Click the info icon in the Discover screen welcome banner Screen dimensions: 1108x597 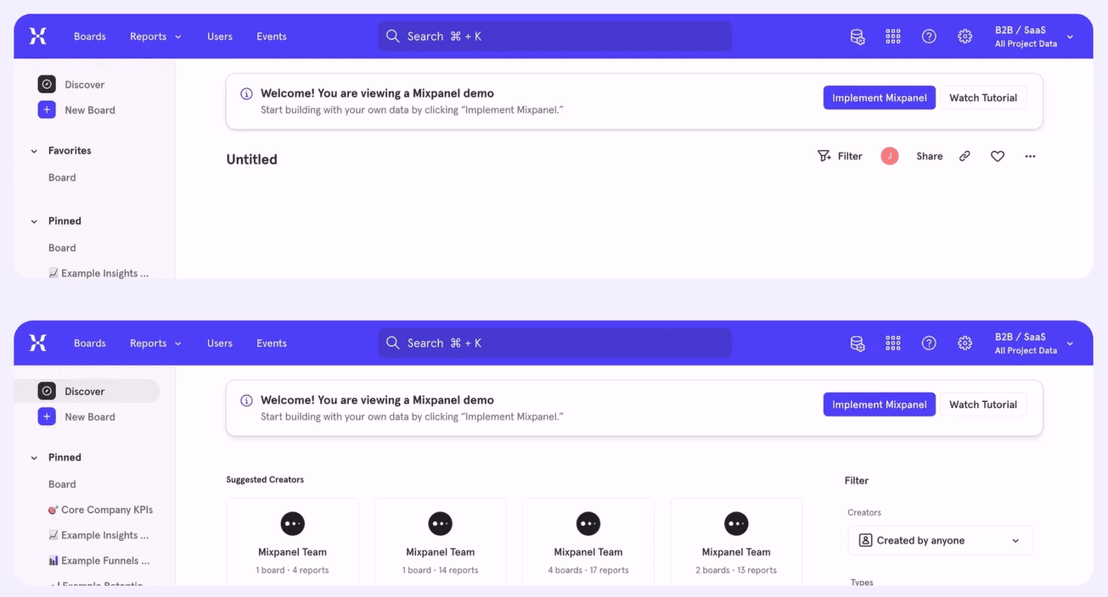pos(246,400)
